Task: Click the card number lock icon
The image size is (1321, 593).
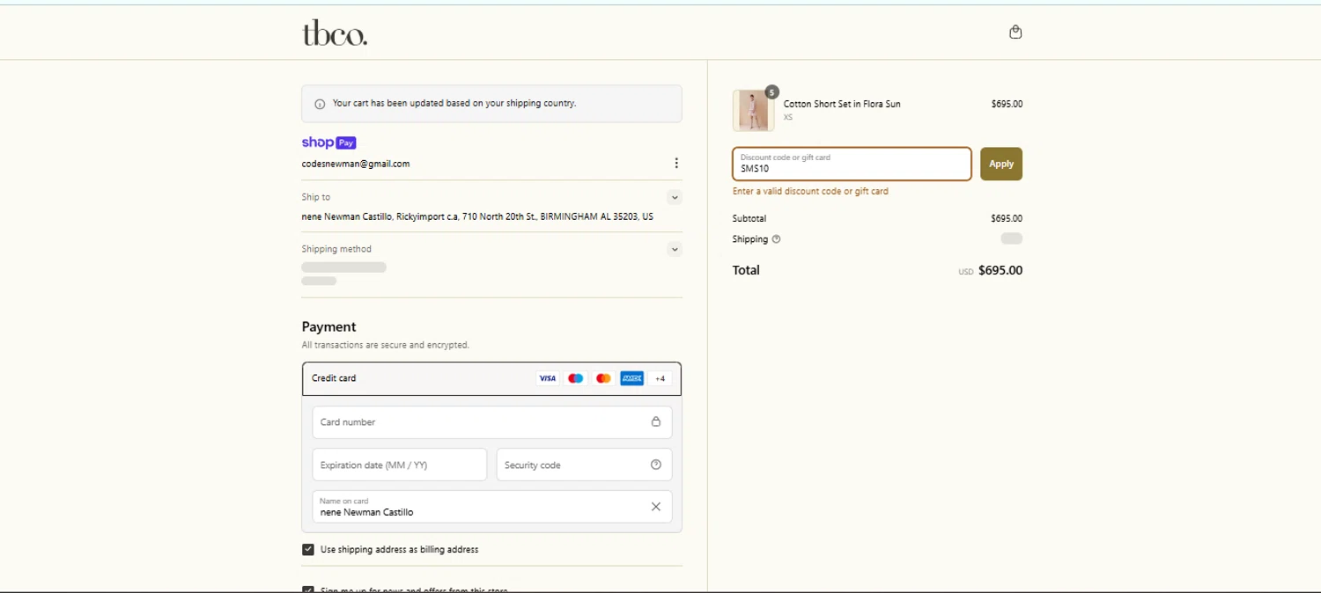Action: point(655,422)
